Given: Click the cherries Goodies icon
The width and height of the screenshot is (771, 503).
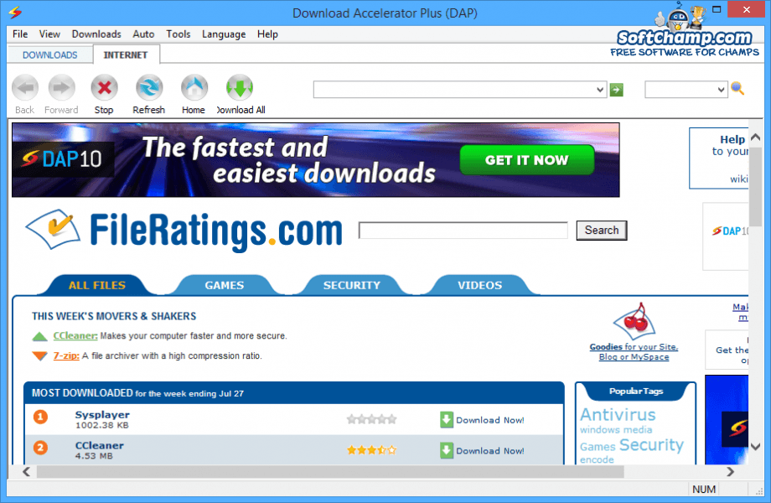Looking at the screenshot, I should (x=634, y=320).
